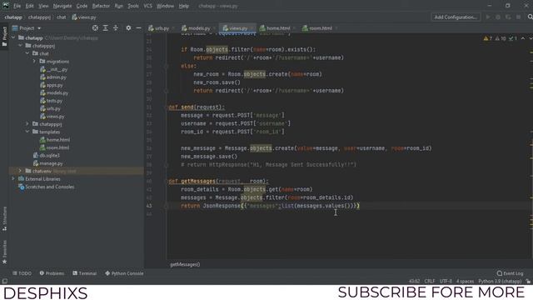Open the Structure side tool window
The width and height of the screenshot is (533, 300).
(x=4, y=219)
